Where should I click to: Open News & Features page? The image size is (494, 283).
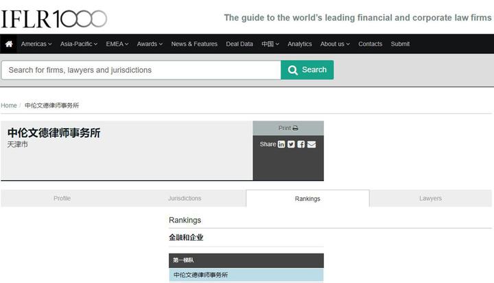click(194, 44)
